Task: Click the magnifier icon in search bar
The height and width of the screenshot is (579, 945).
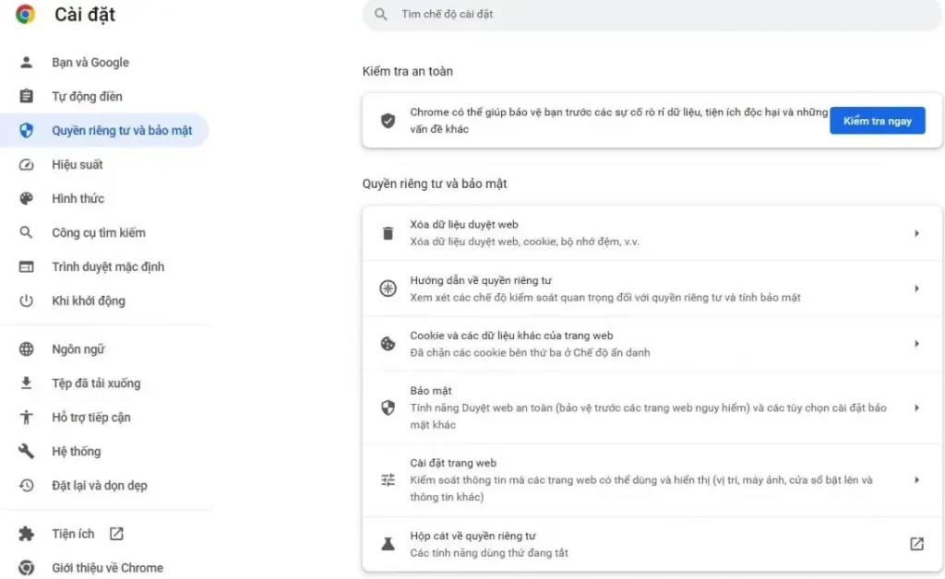Action: (380, 15)
